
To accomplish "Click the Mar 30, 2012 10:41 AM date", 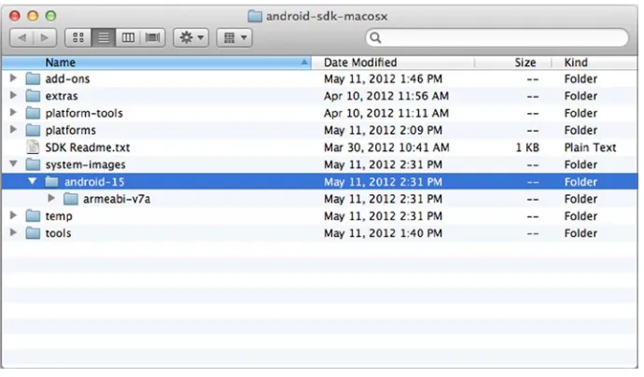I will (386, 147).
